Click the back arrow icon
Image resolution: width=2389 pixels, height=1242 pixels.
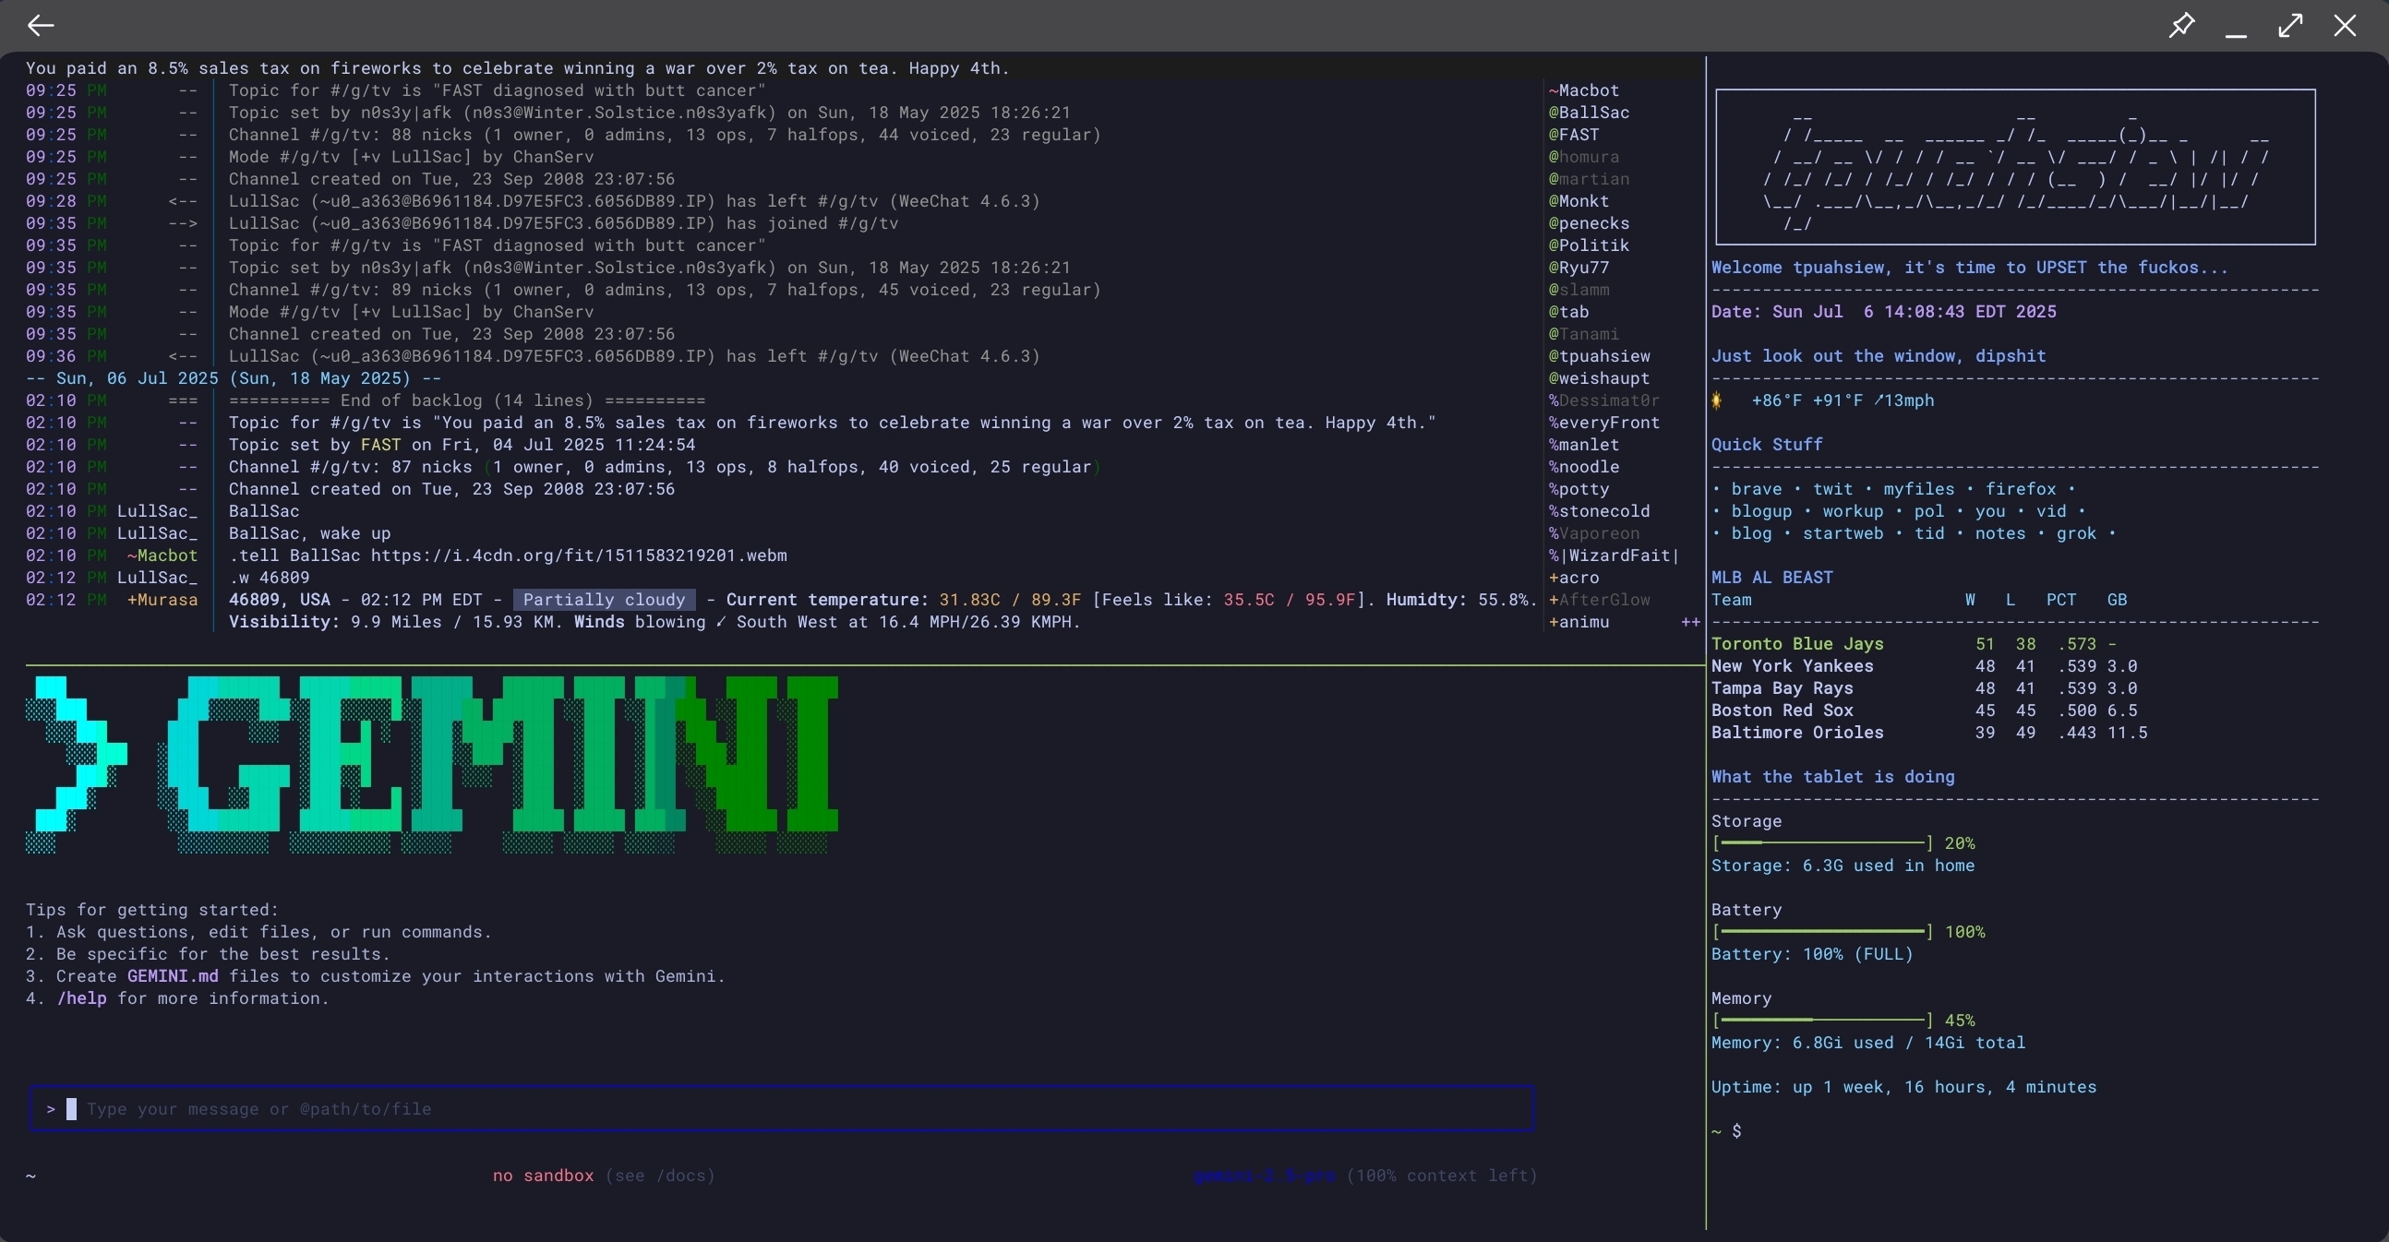pos(40,25)
